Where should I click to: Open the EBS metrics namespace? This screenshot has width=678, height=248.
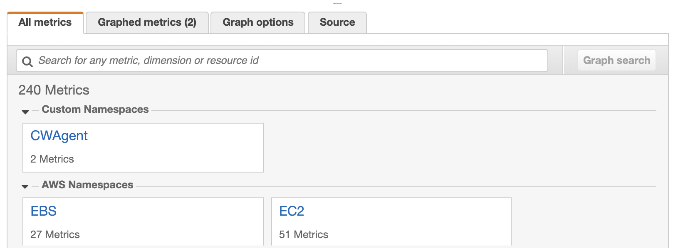(x=44, y=211)
